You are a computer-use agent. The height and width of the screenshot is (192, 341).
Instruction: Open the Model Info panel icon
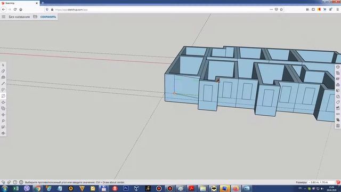pyautogui.click(x=338, y=126)
